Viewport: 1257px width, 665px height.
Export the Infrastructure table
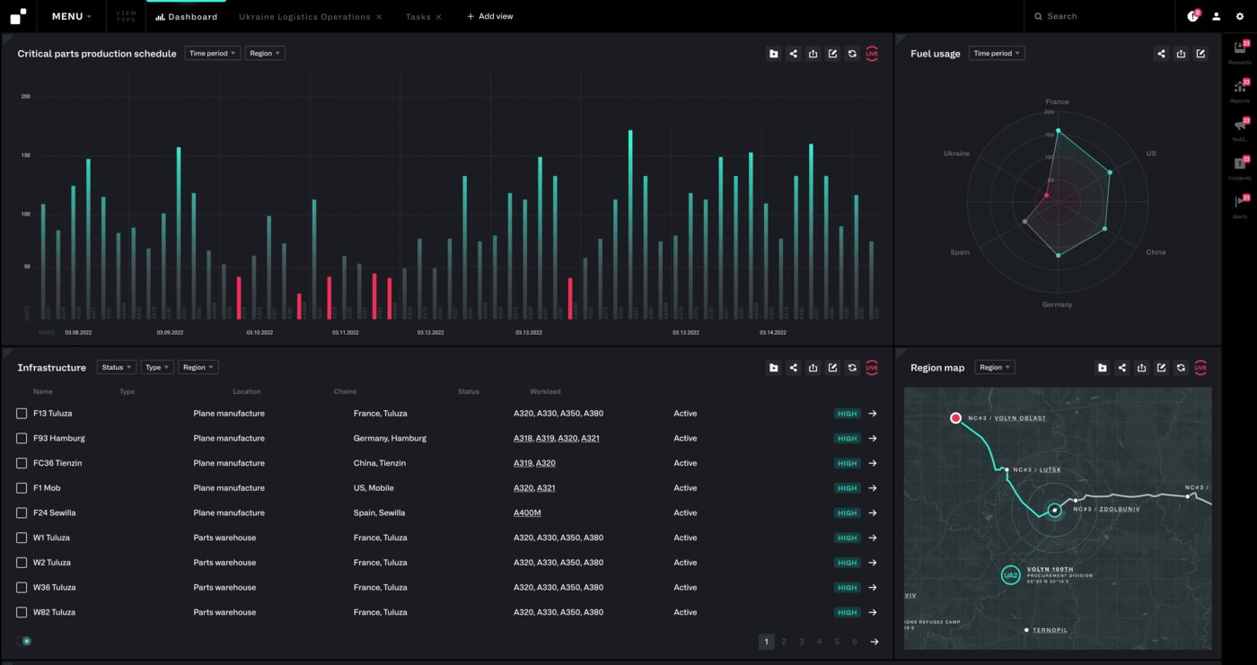[813, 368]
